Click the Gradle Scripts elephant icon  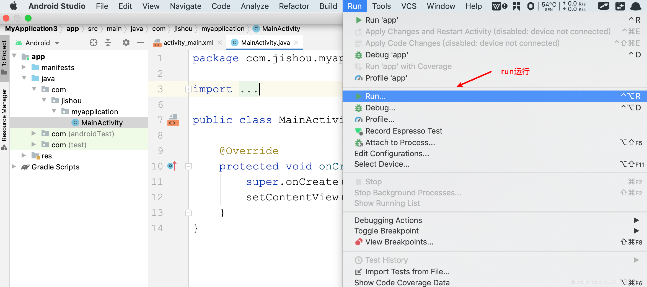tap(25, 167)
